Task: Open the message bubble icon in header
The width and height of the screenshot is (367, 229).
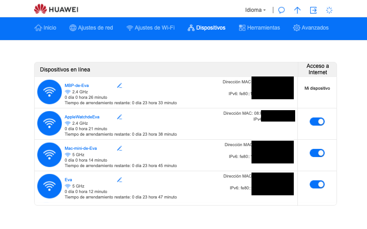Action: [x=282, y=10]
